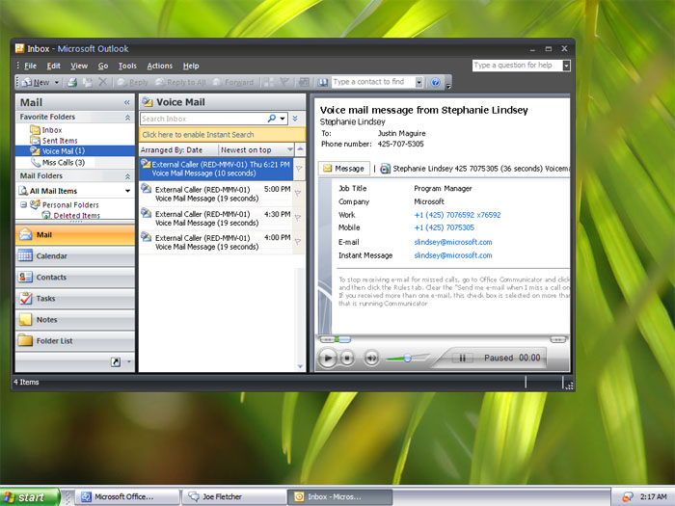The width and height of the screenshot is (675, 506).
Task: Click the search magnifier icon
Action: click(x=272, y=119)
